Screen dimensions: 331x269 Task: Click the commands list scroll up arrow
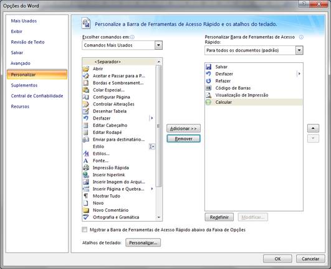(159, 62)
